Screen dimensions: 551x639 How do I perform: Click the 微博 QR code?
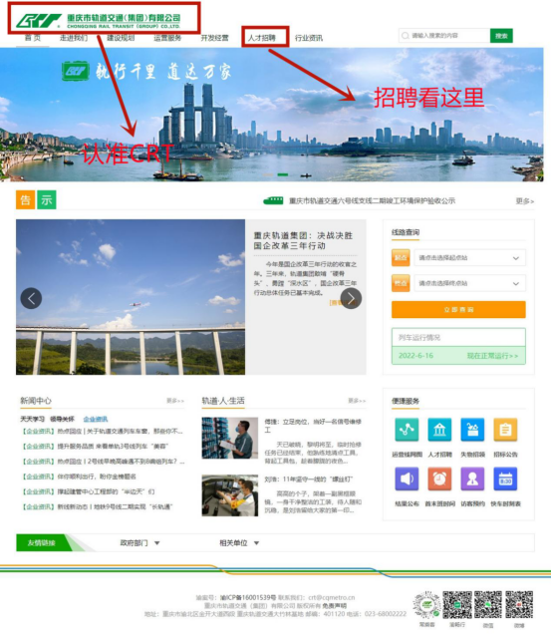pyautogui.click(x=519, y=605)
